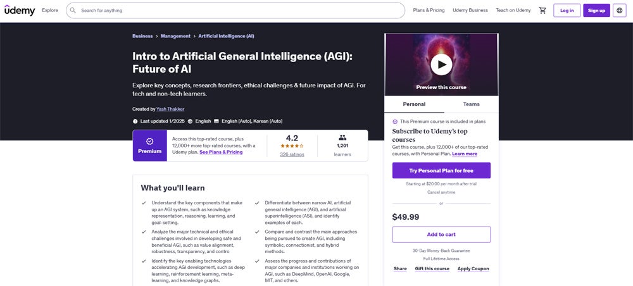
Task: Open the Share link
Action: [400, 269]
